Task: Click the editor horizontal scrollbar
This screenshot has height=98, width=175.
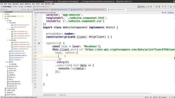Action: coord(97,93)
